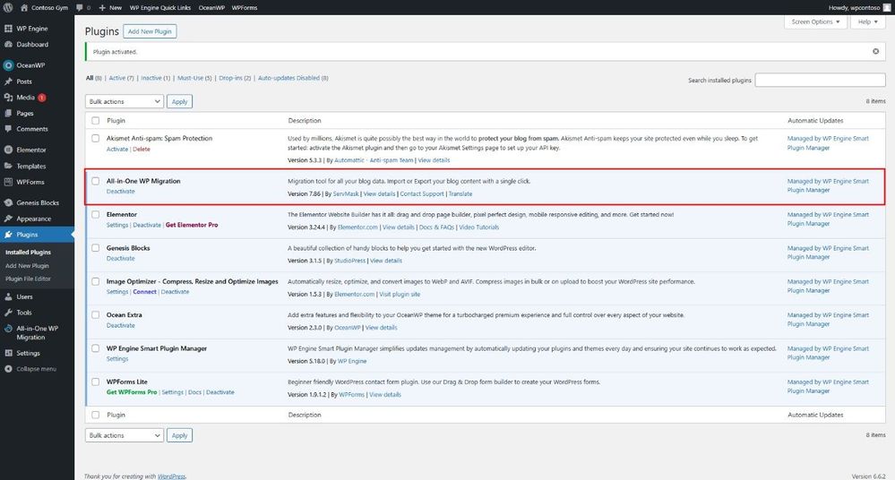895x480 pixels.
Task: Activate the Akismet Anti-spam plugin
Action: click(117, 149)
